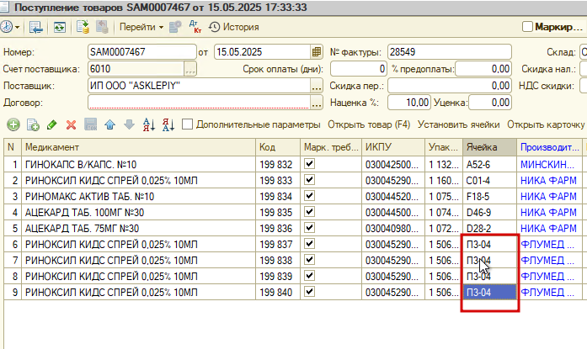Click the clock icon in the toolbar
587x349 pixels.
tap(6, 27)
